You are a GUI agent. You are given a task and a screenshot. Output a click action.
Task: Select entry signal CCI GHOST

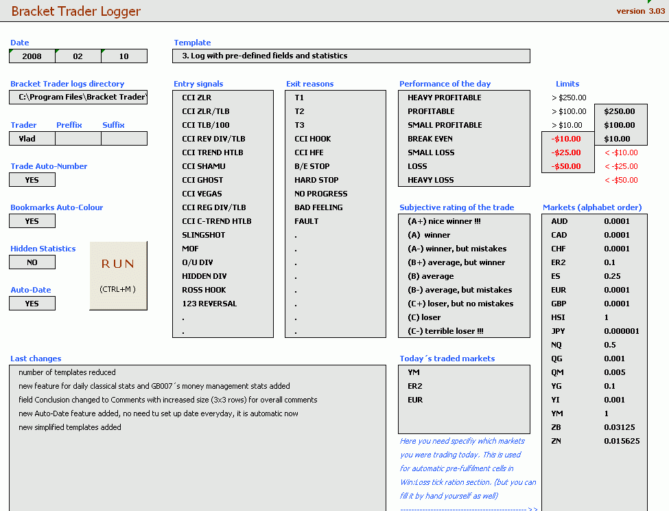point(223,180)
